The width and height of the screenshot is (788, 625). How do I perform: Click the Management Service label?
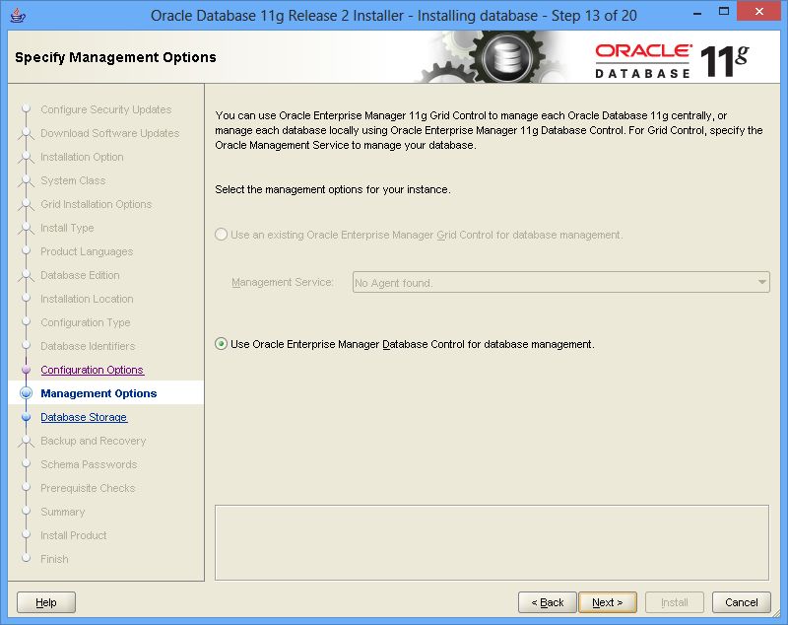(282, 282)
